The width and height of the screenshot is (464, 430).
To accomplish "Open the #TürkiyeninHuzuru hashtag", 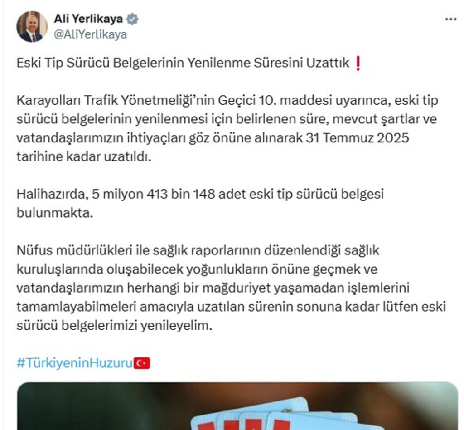I will click(74, 363).
